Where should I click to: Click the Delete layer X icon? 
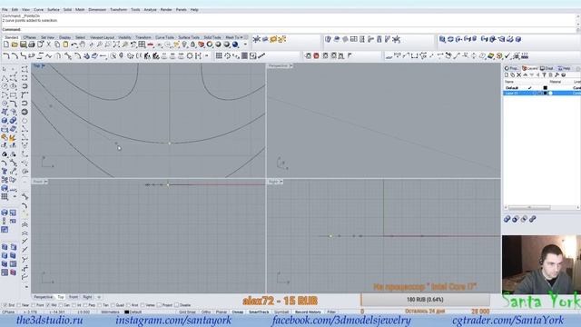coord(519,74)
